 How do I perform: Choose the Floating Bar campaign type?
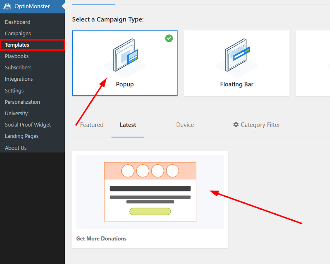point(237,63)
